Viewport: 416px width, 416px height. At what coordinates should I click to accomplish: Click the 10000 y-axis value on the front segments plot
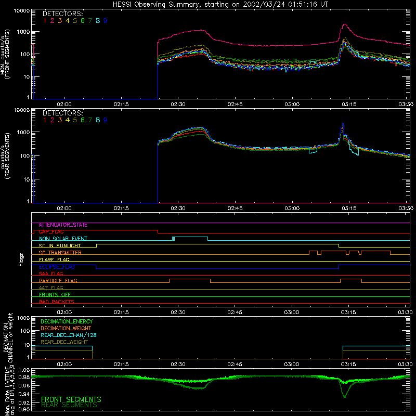(22, 11)
